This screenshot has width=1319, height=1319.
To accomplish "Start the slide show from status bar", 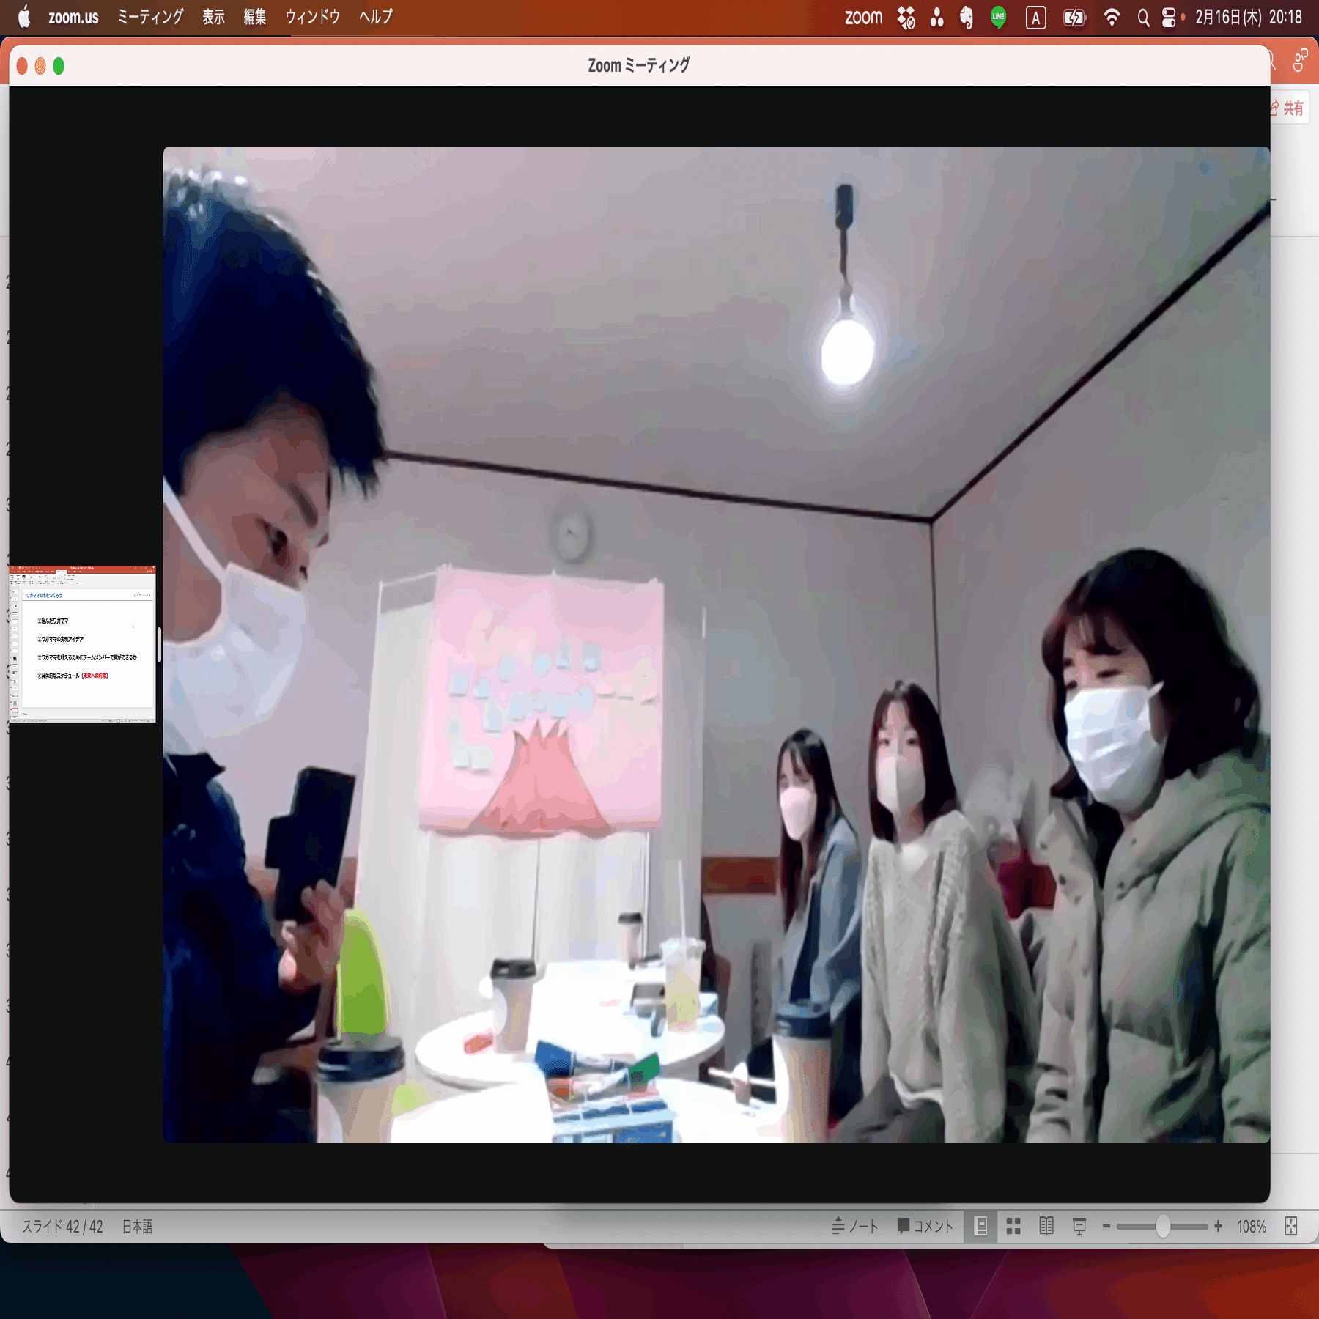I will click(1079, 1226).
